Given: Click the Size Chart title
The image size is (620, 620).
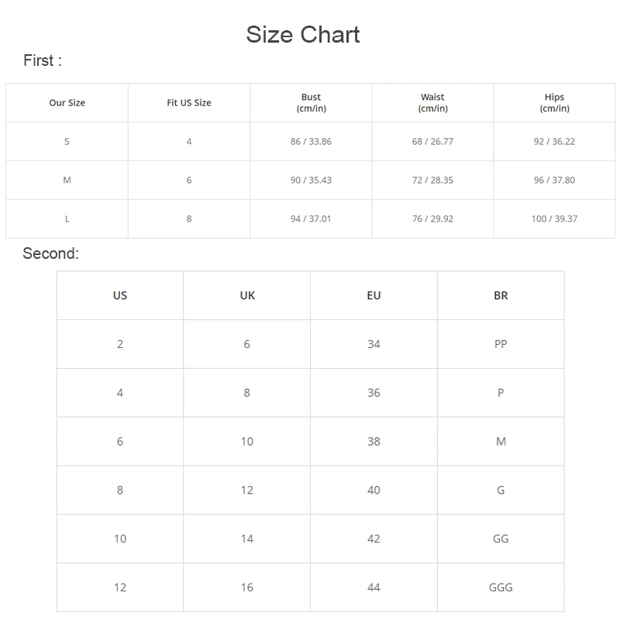Looking at the screenshot, I should [303, 35].
